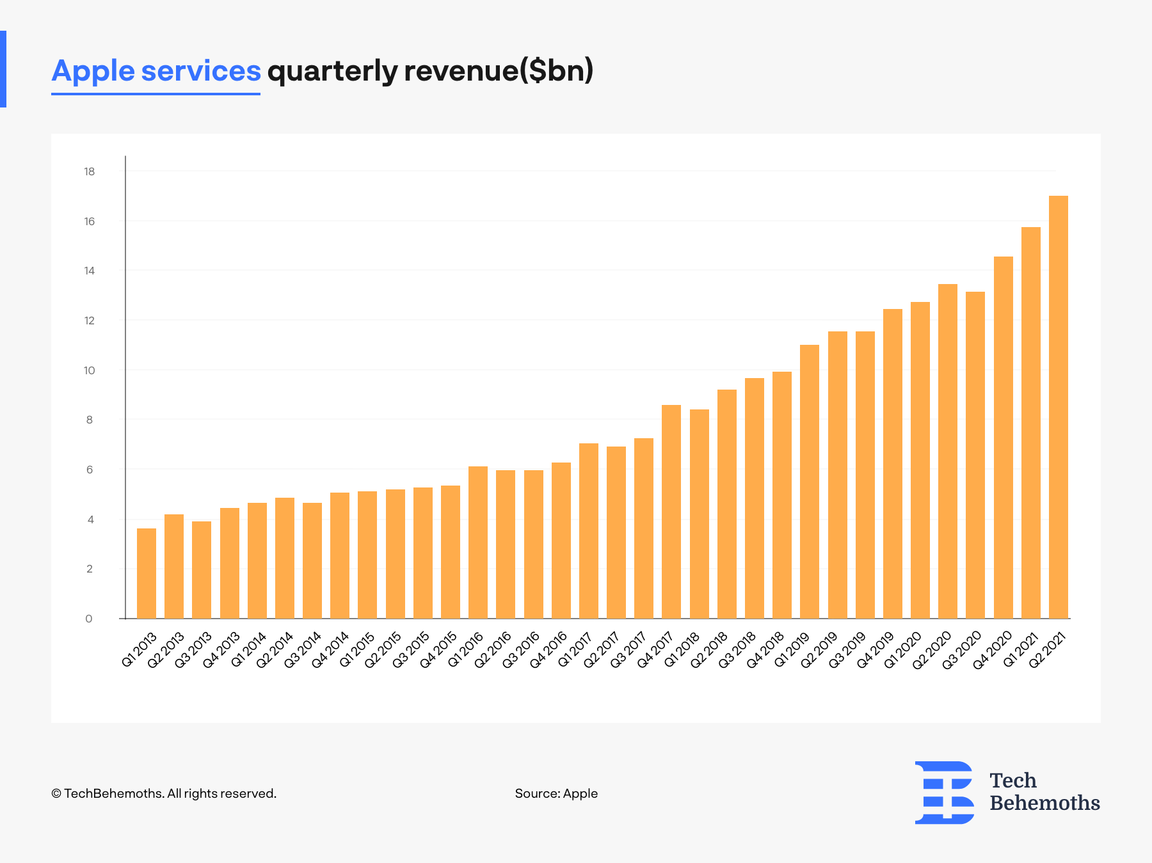Click the 'Q4 2016' x-axis label
The width and height of the screenshot is (1152, 863).
pyautogui.click(x=549, y=650)
